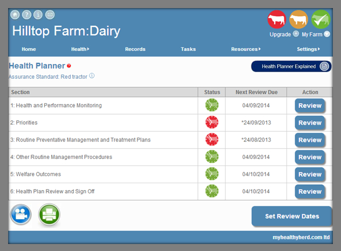Click the plus icon beside Upgrade

296,34
